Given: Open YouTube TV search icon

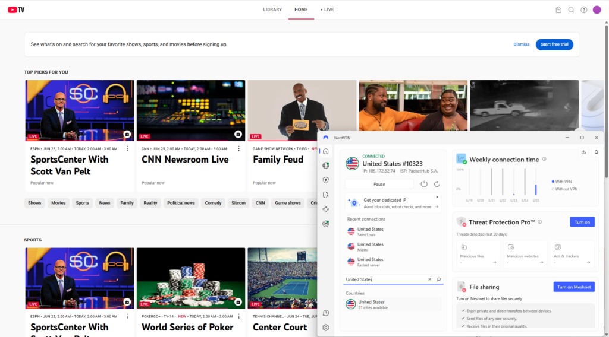Looking at the screenshot, I should point(571,9).
